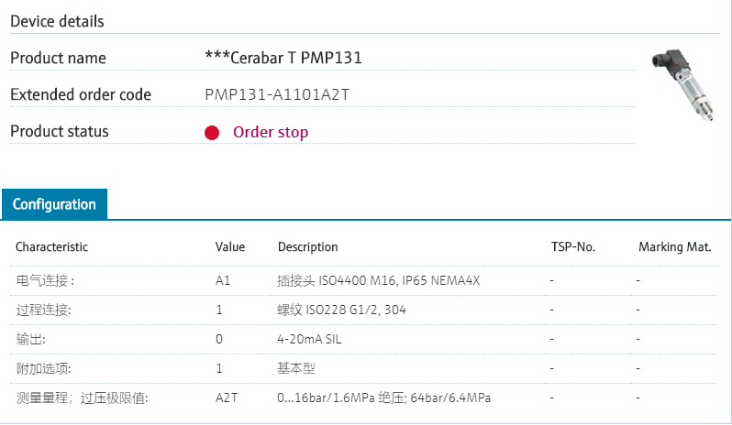Click value A2T in the measuring range row

227,398
